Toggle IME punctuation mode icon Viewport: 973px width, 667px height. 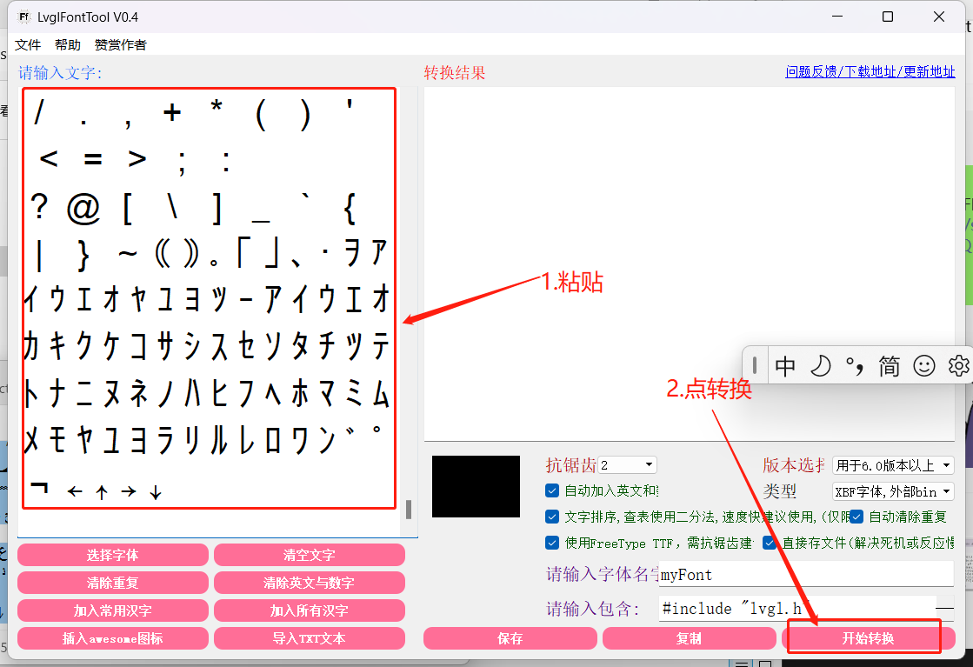pos(855,366)
